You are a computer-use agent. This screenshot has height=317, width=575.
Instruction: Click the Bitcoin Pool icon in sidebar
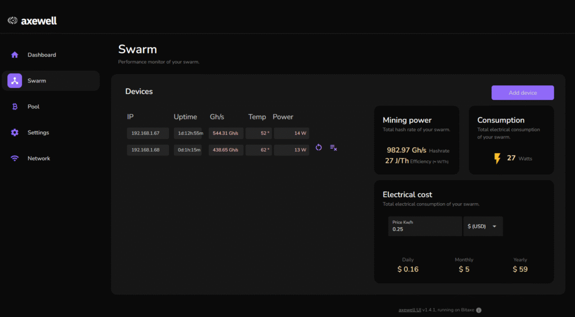[15, 107]
